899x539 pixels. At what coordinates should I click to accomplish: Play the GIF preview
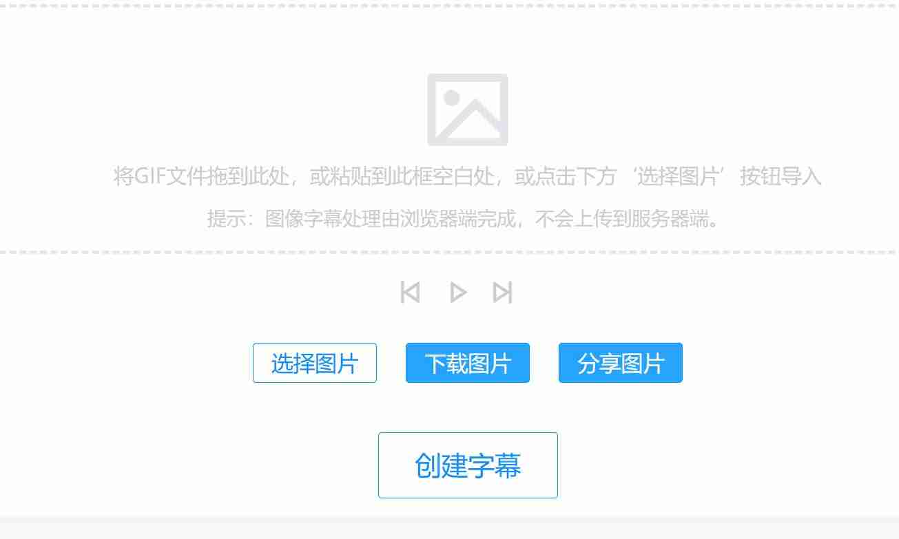457,292
